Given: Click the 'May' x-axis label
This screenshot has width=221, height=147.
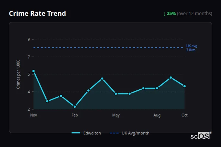Looking at the screenshot, I should tap(116, 115).
